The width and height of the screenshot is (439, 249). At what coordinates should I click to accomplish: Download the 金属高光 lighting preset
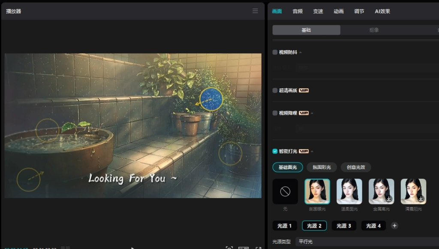(x=389, y=198)
